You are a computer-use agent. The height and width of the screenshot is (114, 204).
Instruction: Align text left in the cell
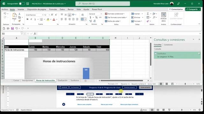[62, 19]
